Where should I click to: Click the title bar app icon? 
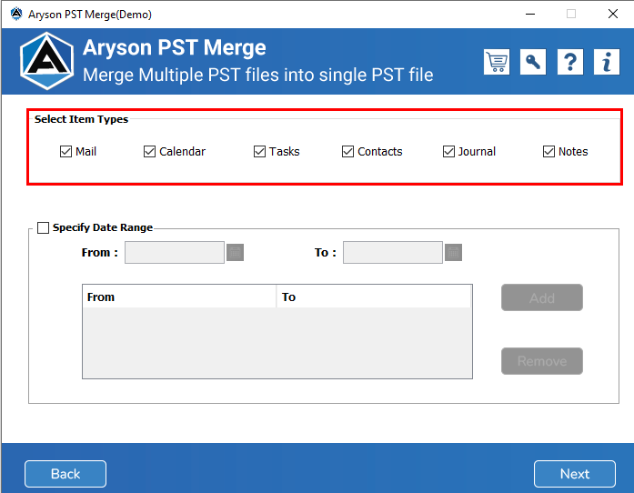coord(16,14)
